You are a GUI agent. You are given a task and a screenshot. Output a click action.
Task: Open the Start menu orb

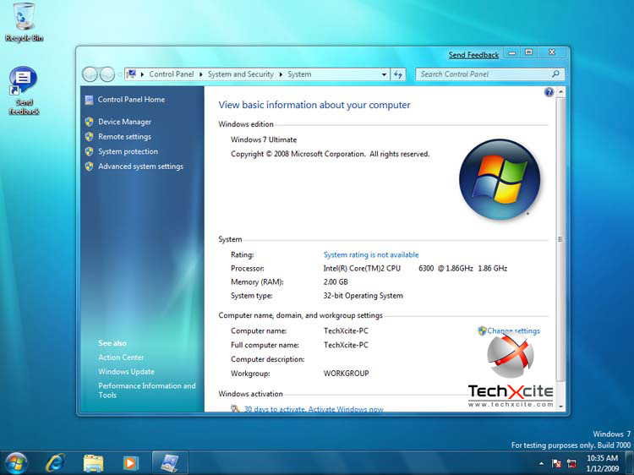(x=16, y=463)
